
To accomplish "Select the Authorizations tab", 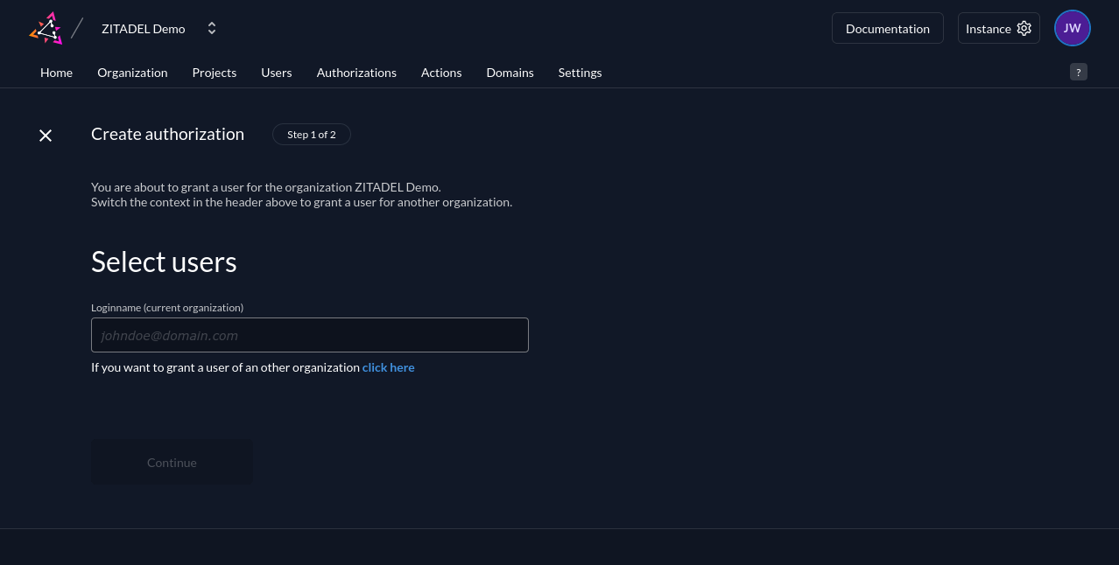I will pos(356,73).
